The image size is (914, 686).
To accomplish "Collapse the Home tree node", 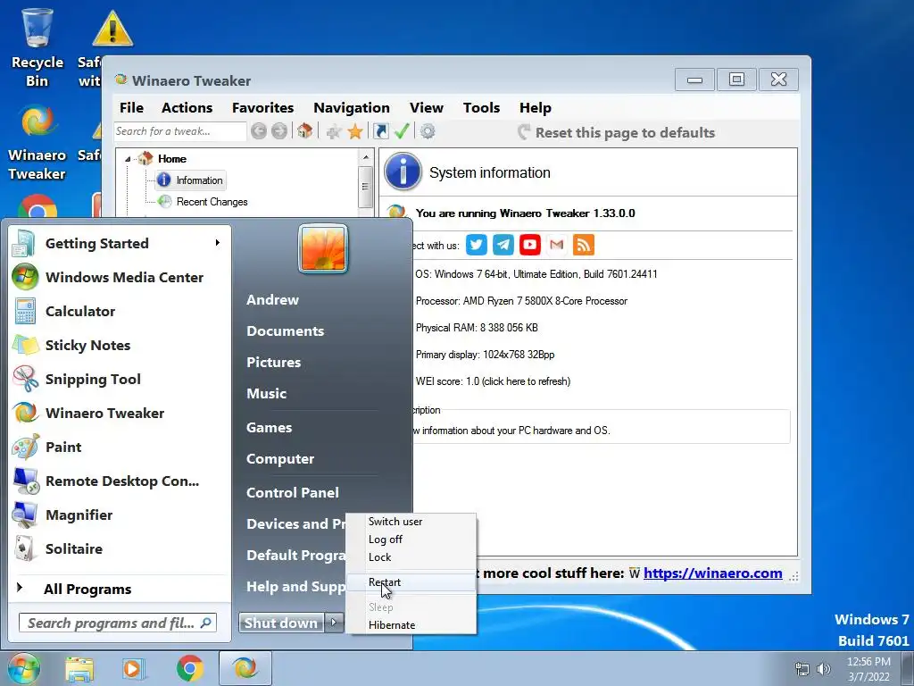I will (x=128, y=159).
